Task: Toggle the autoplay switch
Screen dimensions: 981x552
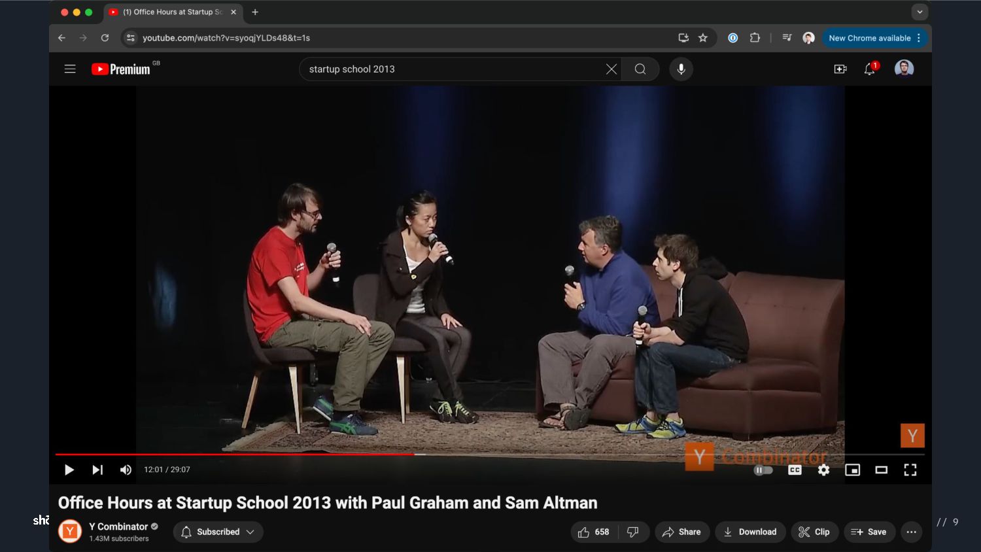Action: [x=763, y=470]
